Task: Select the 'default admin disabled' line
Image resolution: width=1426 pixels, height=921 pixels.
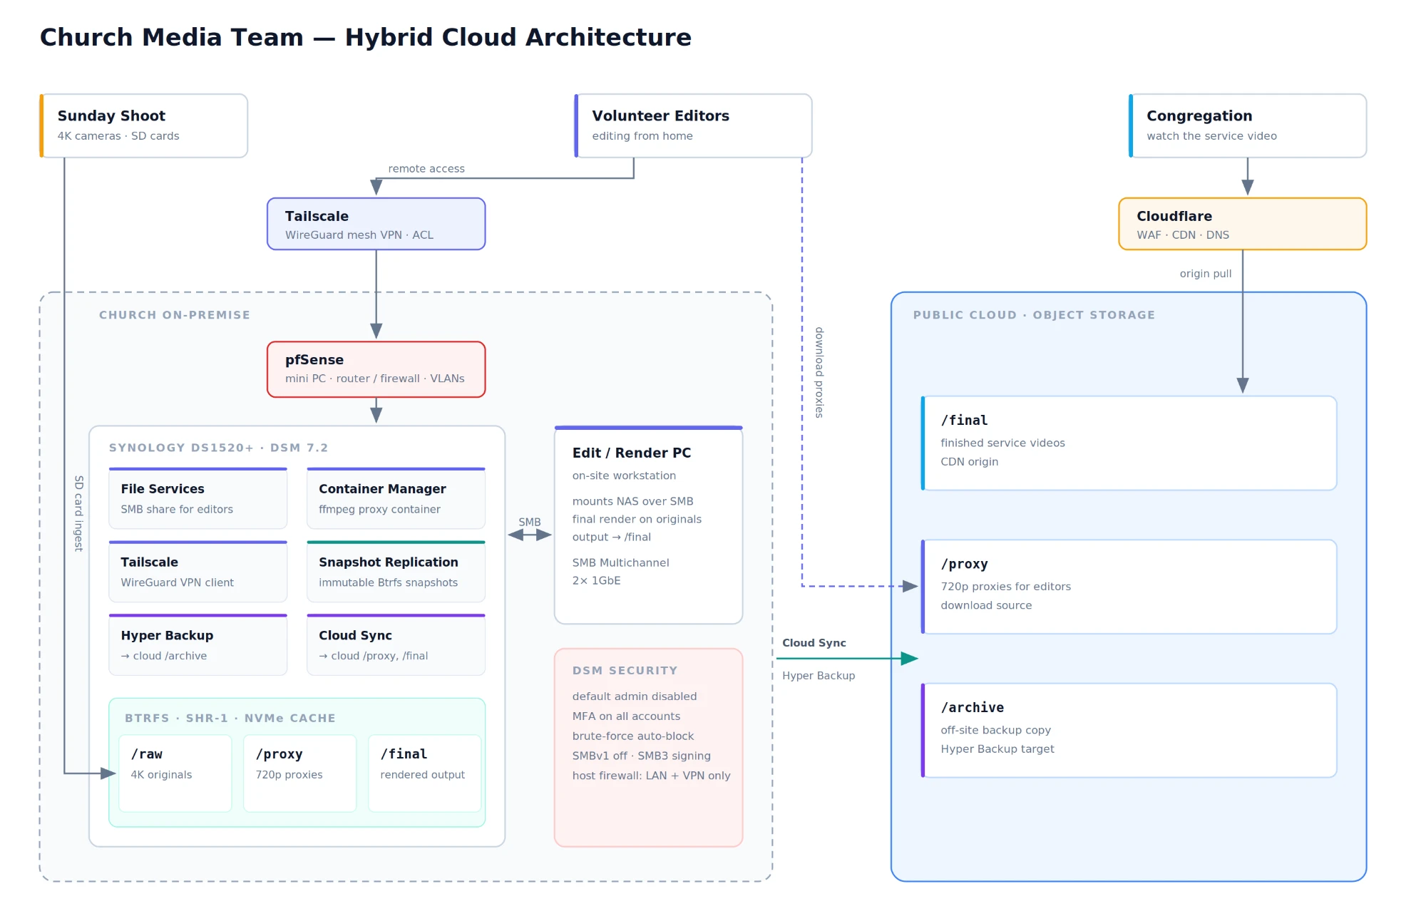Action: click(x=635, y=696)
